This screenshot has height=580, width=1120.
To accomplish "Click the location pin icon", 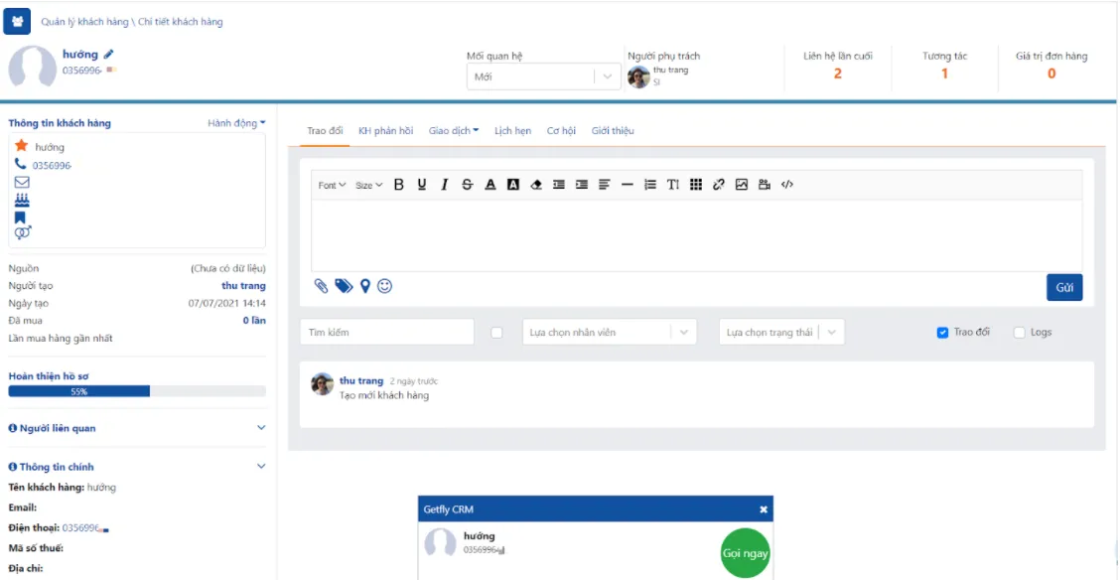I will coord(365,286).
